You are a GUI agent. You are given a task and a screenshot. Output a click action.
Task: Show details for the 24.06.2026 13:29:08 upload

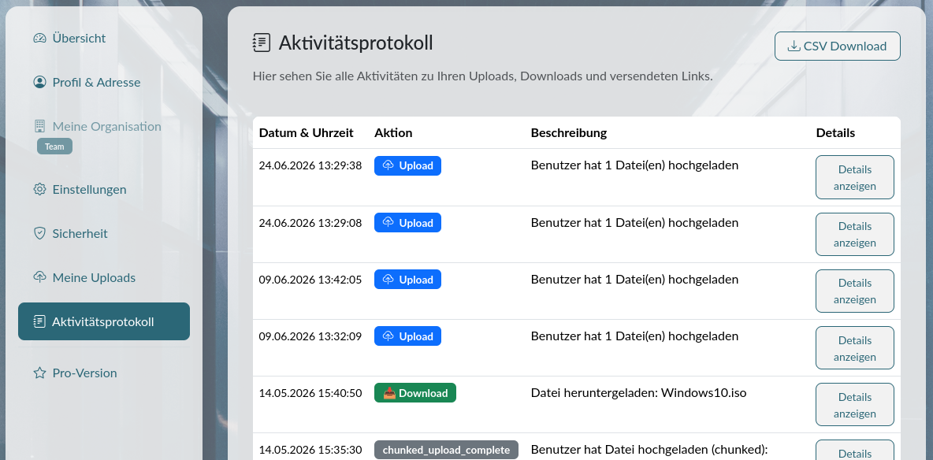click(854, 235)
